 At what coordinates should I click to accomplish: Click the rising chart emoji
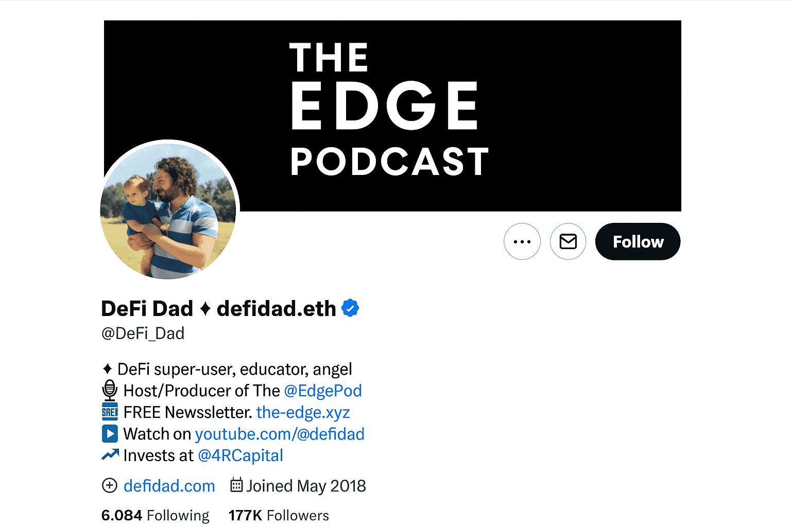[x=110, y=455]
